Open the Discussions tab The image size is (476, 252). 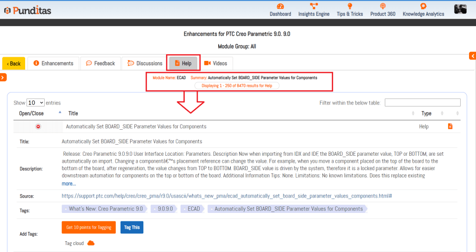click(x=145, y=63)
